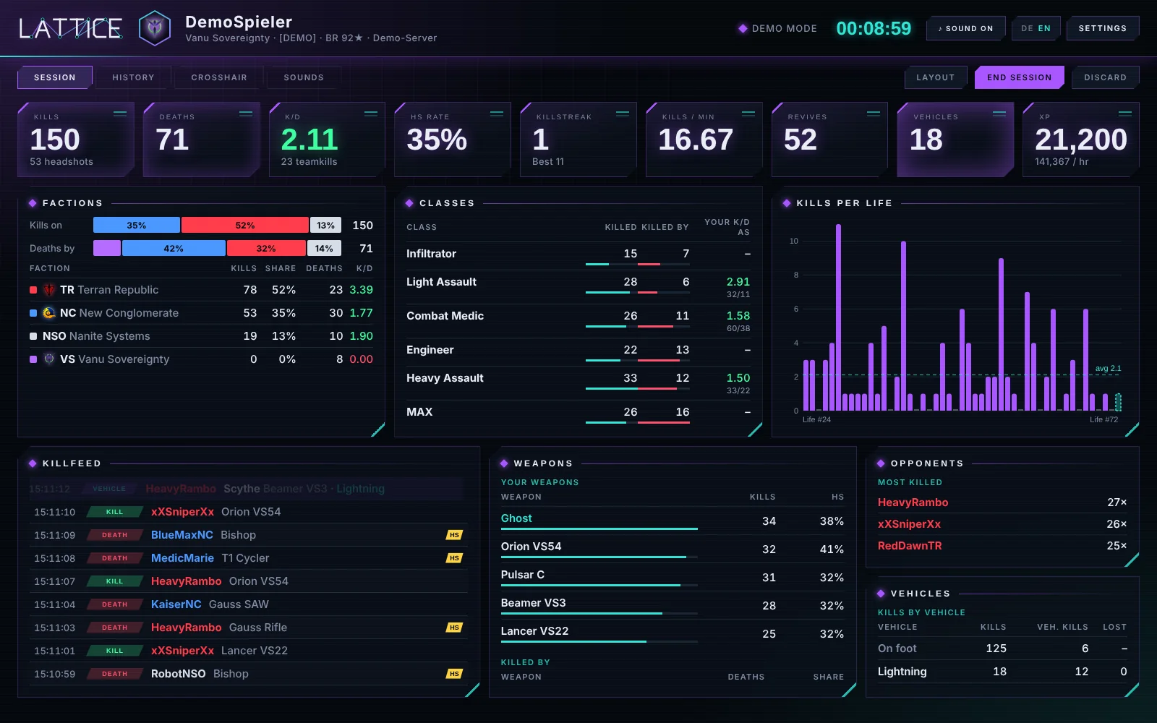Switch to the Crosshair tab

[x=219, y=77]
